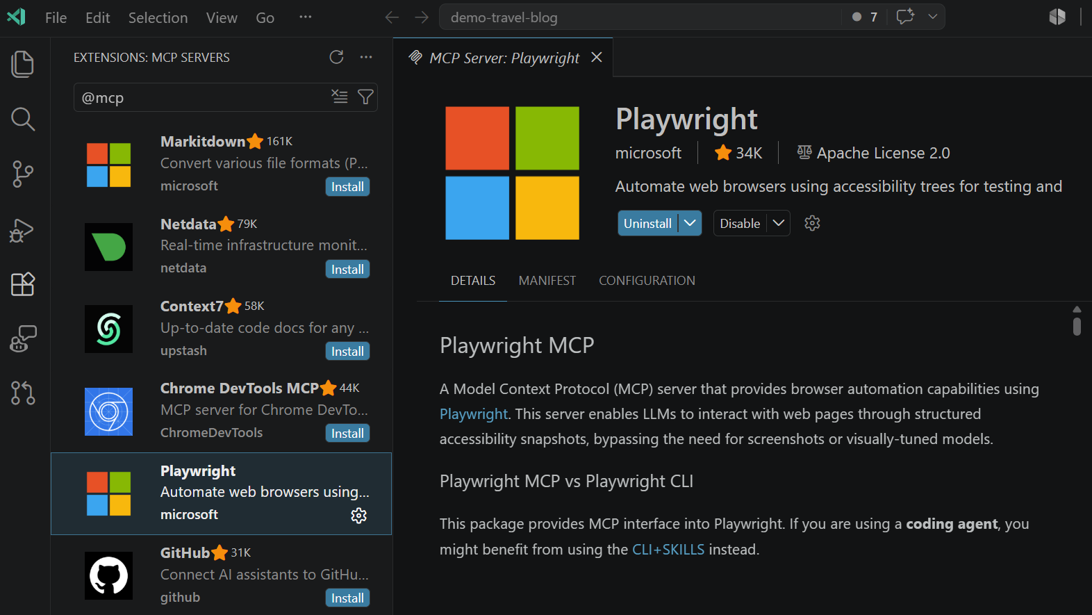
Task: Open the View menu
Action: [x=222, y=17]
